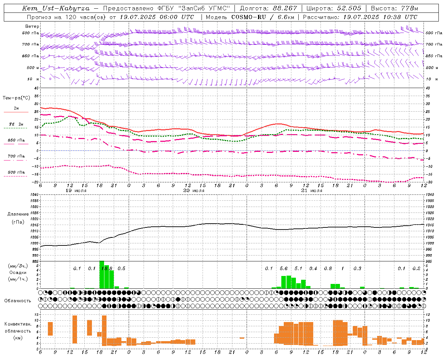Click the "21 июля" date label
444x355 pixels.
point(311,191)
